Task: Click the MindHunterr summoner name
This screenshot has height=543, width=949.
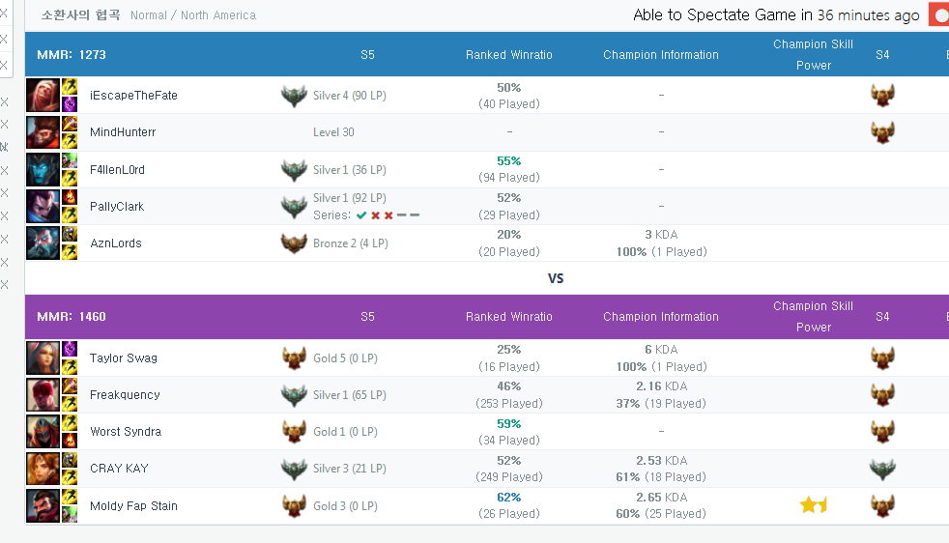Action: (123, 132)
